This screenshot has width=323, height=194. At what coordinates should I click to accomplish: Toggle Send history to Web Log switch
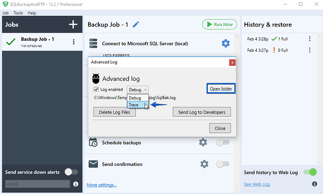[310, 172]
